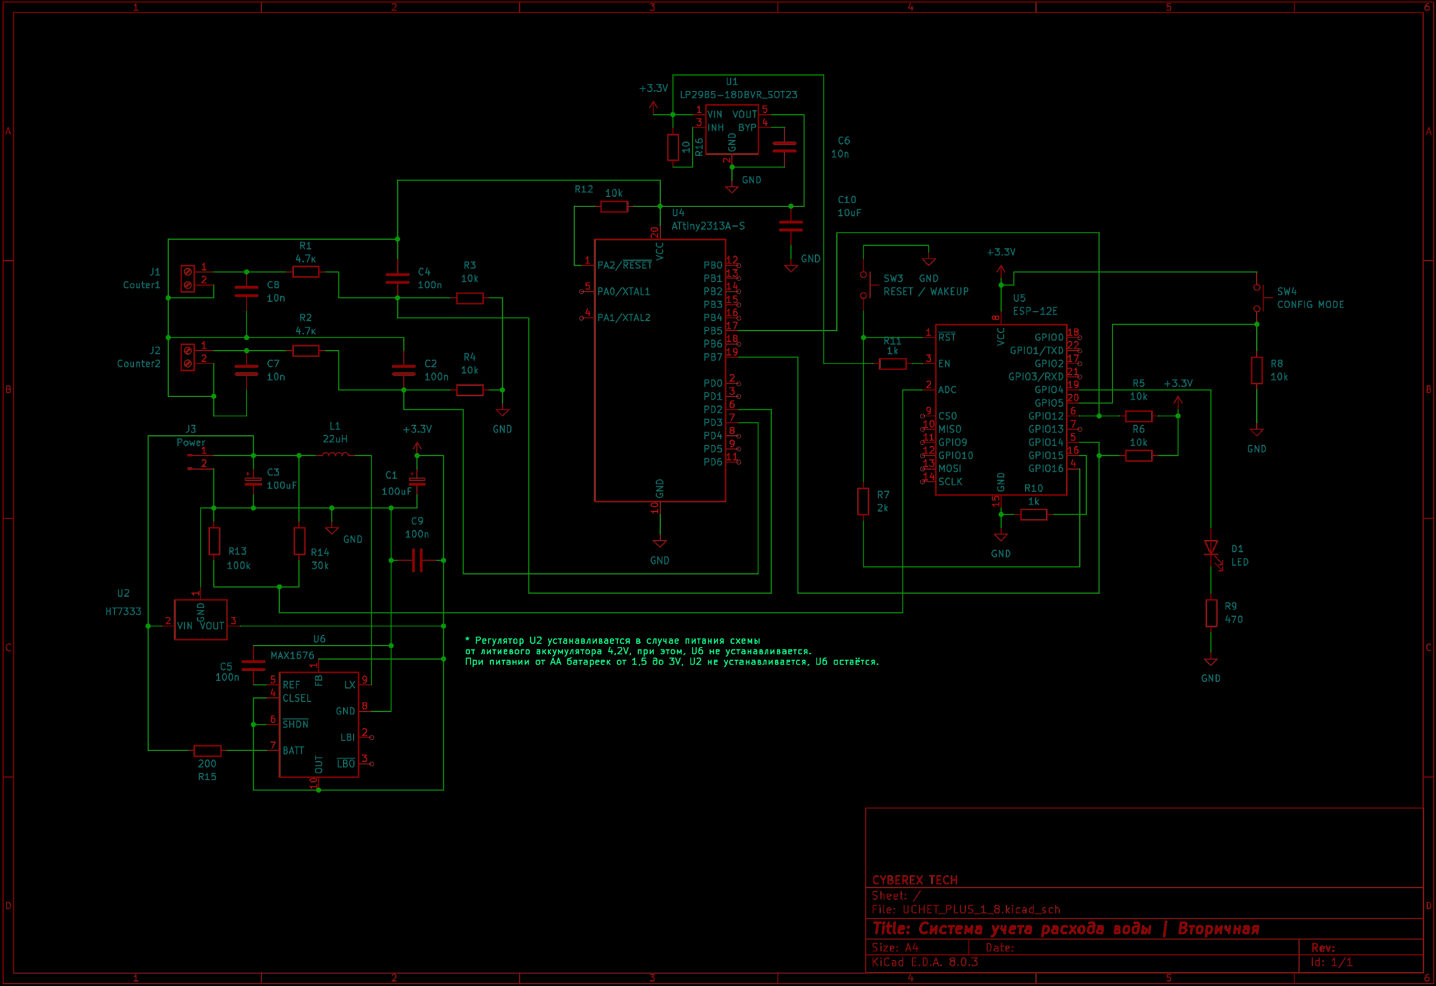The width and height of the screenshot is (1436, 986).
Task: Click the R11 1k resistor symbol
Action: [x=892, y=364]
